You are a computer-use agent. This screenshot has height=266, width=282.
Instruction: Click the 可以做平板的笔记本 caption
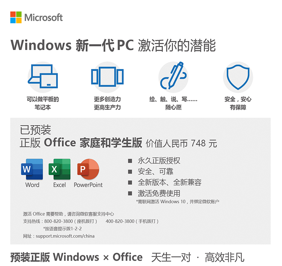pos(43,103)
